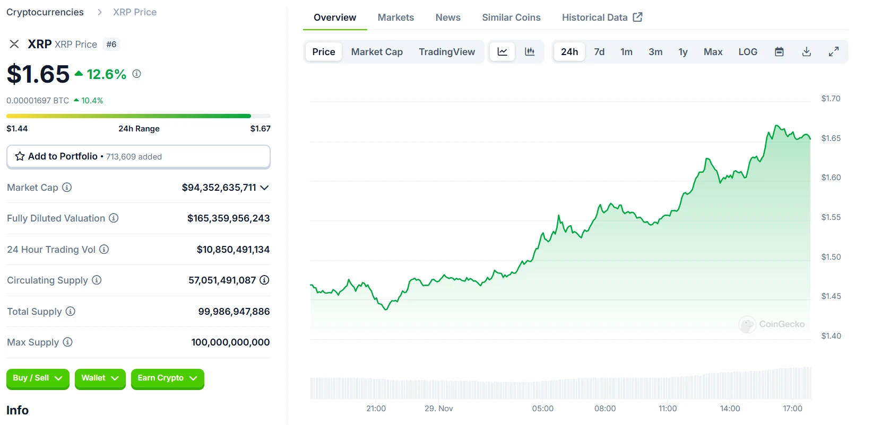Set chart range to Max
This screenshot has height=425, width=872.
(713, 52)
